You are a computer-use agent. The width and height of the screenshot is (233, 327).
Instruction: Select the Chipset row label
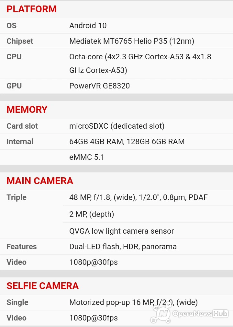[20, 41]
